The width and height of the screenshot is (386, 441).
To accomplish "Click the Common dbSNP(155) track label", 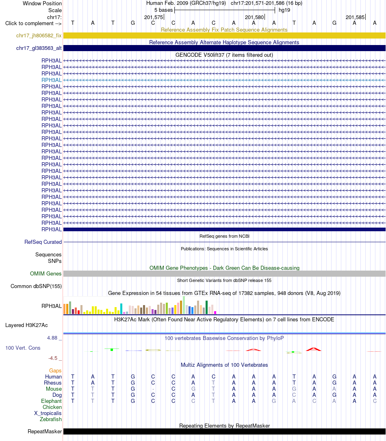I will 36,286.
